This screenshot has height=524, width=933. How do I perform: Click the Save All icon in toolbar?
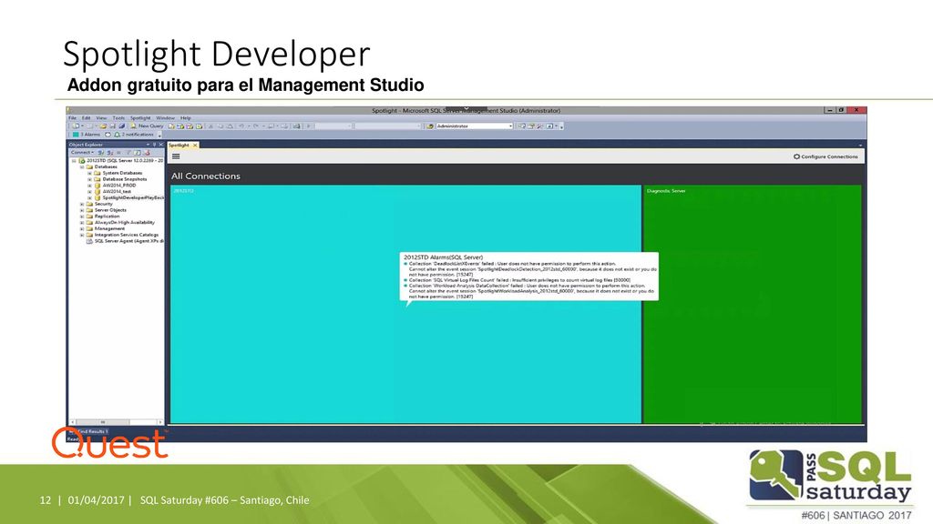[x=121, y=126]
